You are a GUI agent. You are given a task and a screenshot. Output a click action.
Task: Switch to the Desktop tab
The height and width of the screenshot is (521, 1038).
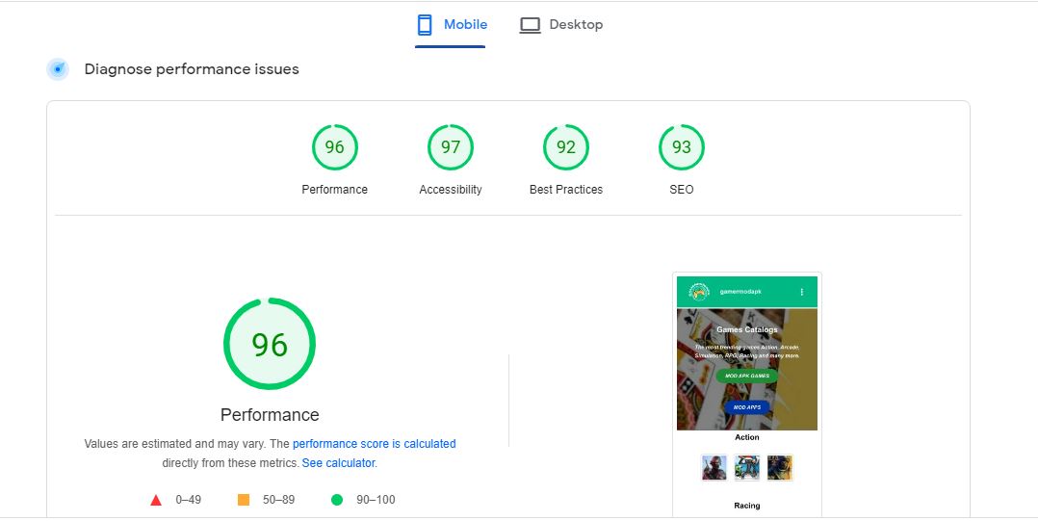click(x=561, y=25)
